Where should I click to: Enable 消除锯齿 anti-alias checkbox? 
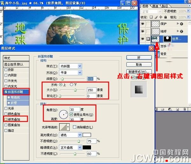pos(74,127)
